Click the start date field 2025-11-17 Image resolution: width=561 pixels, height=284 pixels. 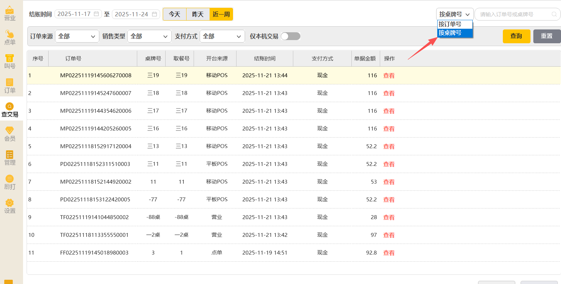[78, 14]
